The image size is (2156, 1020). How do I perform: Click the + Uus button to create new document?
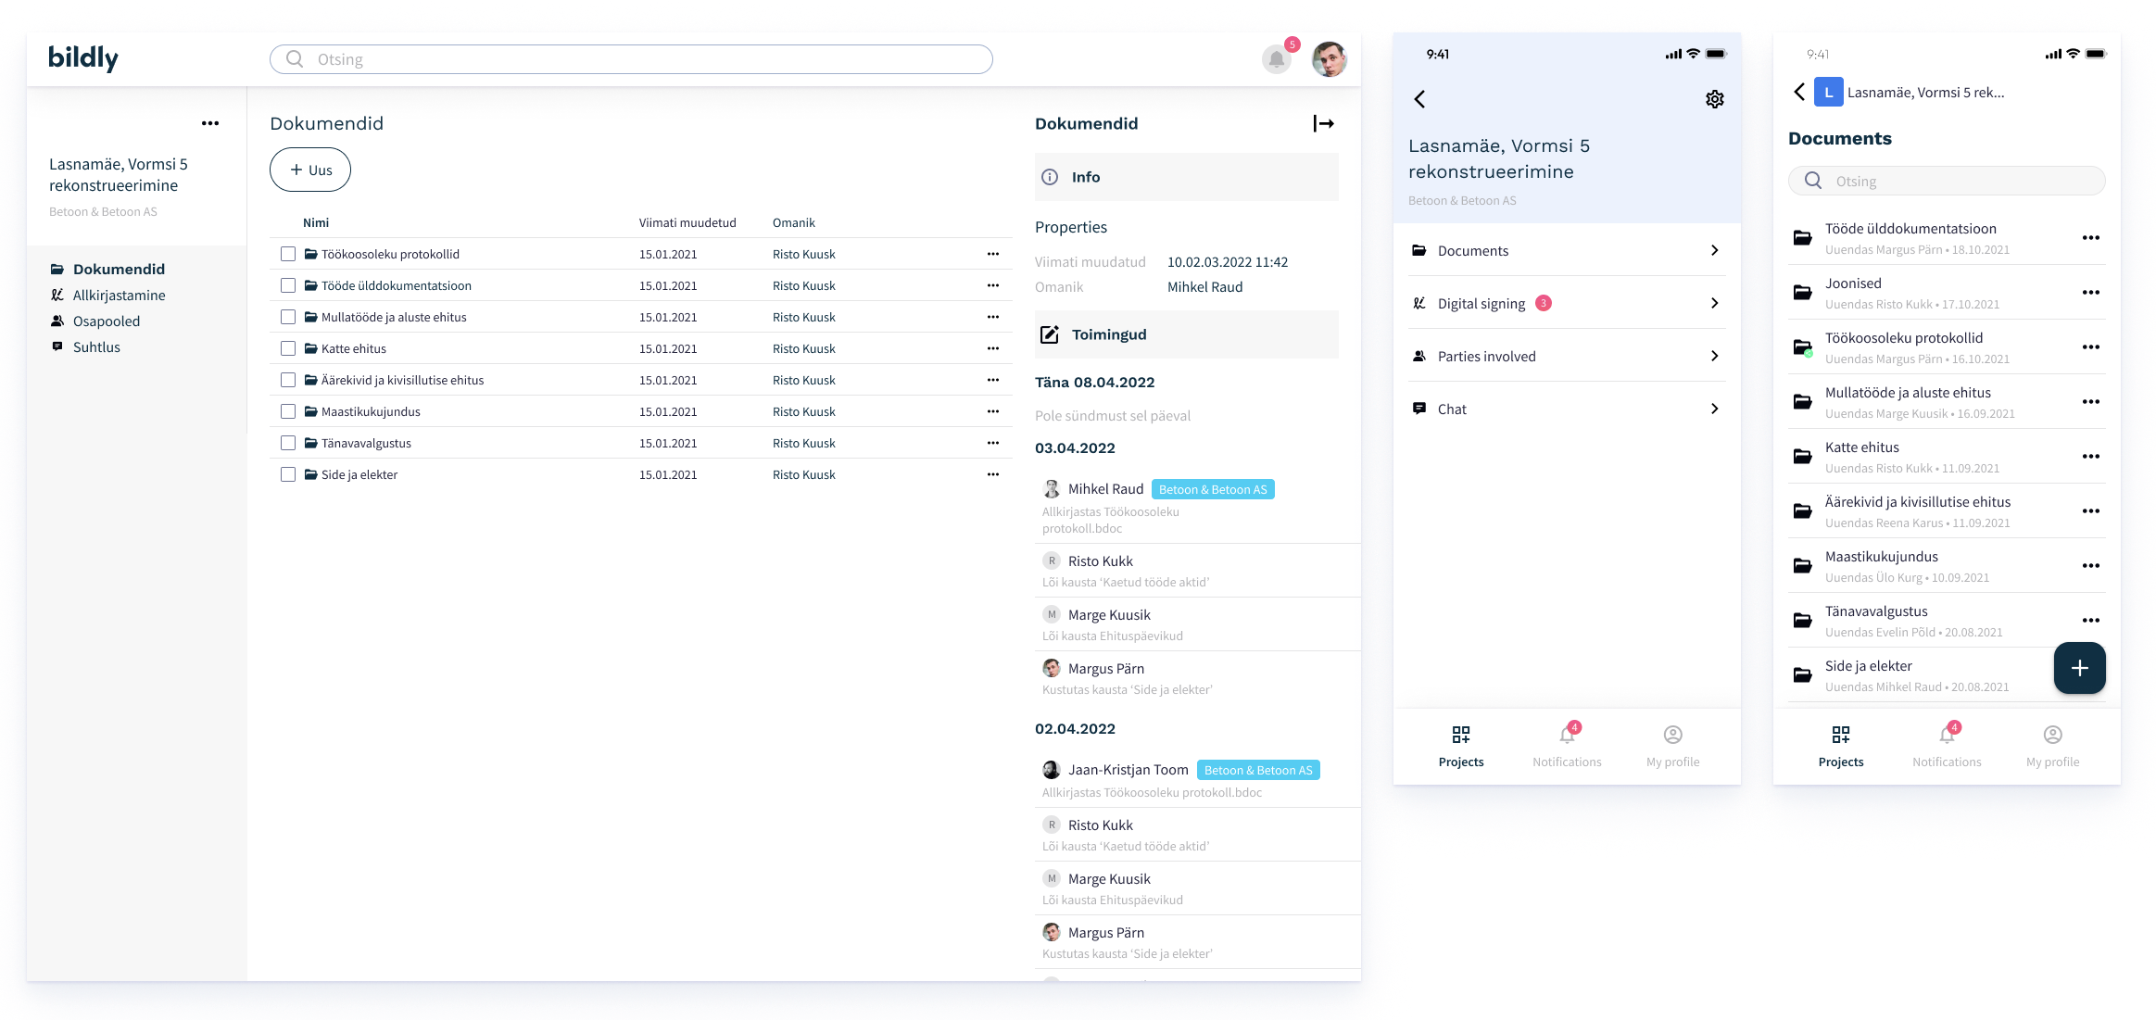pyautogui.click(x=309, y=168)
